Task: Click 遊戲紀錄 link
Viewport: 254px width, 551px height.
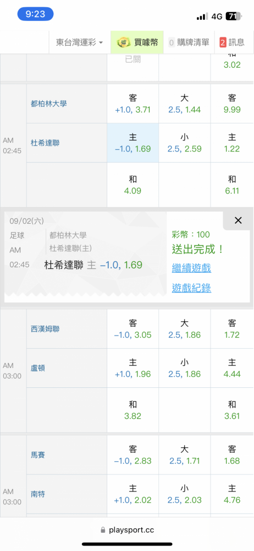Action: coord(191,288)
